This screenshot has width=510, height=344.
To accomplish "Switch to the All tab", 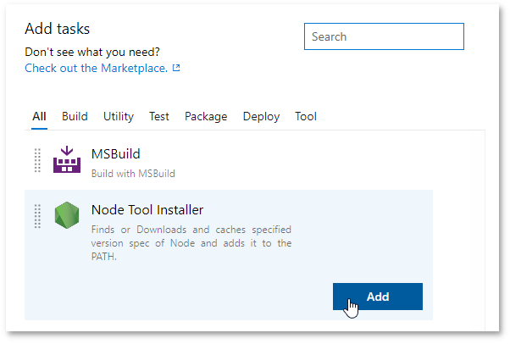I will click(x=39, y=116).
